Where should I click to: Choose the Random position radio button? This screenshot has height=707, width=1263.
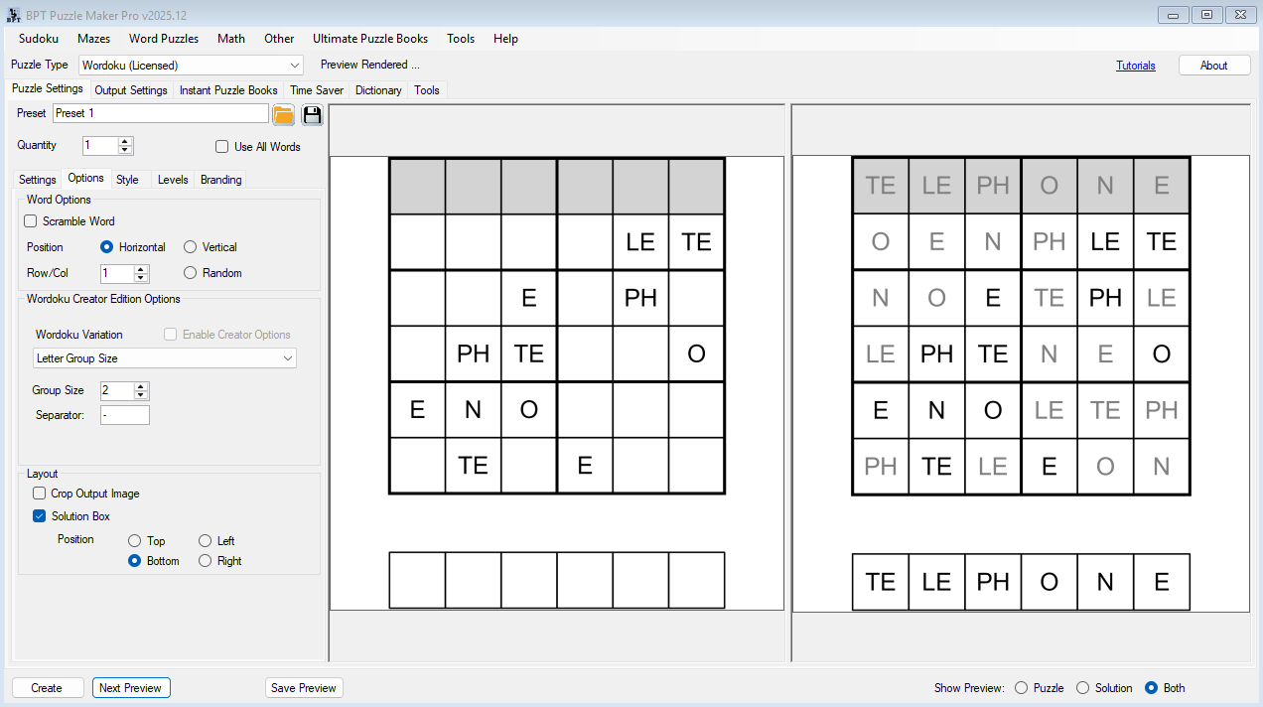(x=191, y=273)
